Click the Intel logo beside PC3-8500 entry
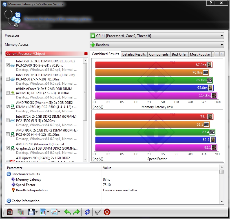This screenshot has width=230, height=219. [x=13, y=79]
